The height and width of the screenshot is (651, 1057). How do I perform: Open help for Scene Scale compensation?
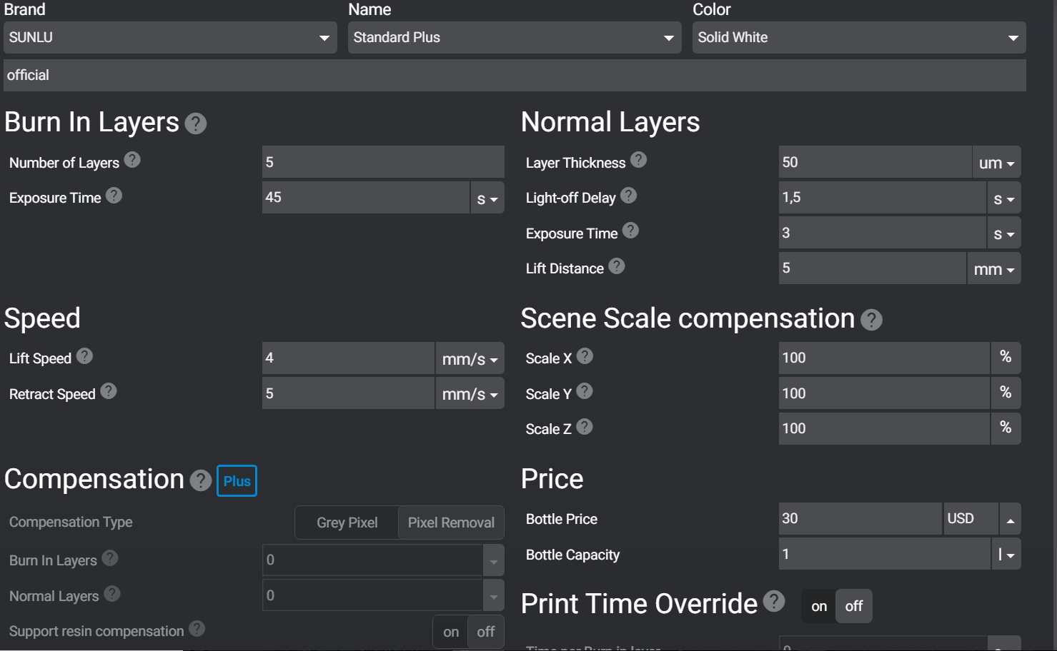(x=871, y=320)
